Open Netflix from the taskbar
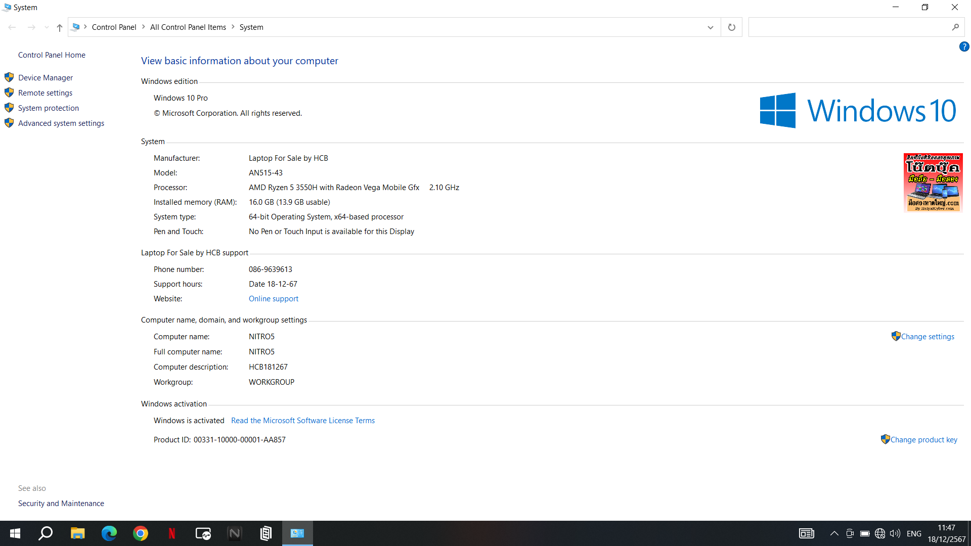 [171, 533]
